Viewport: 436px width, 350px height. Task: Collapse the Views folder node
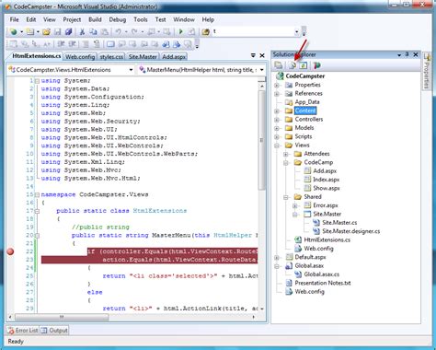277,146
